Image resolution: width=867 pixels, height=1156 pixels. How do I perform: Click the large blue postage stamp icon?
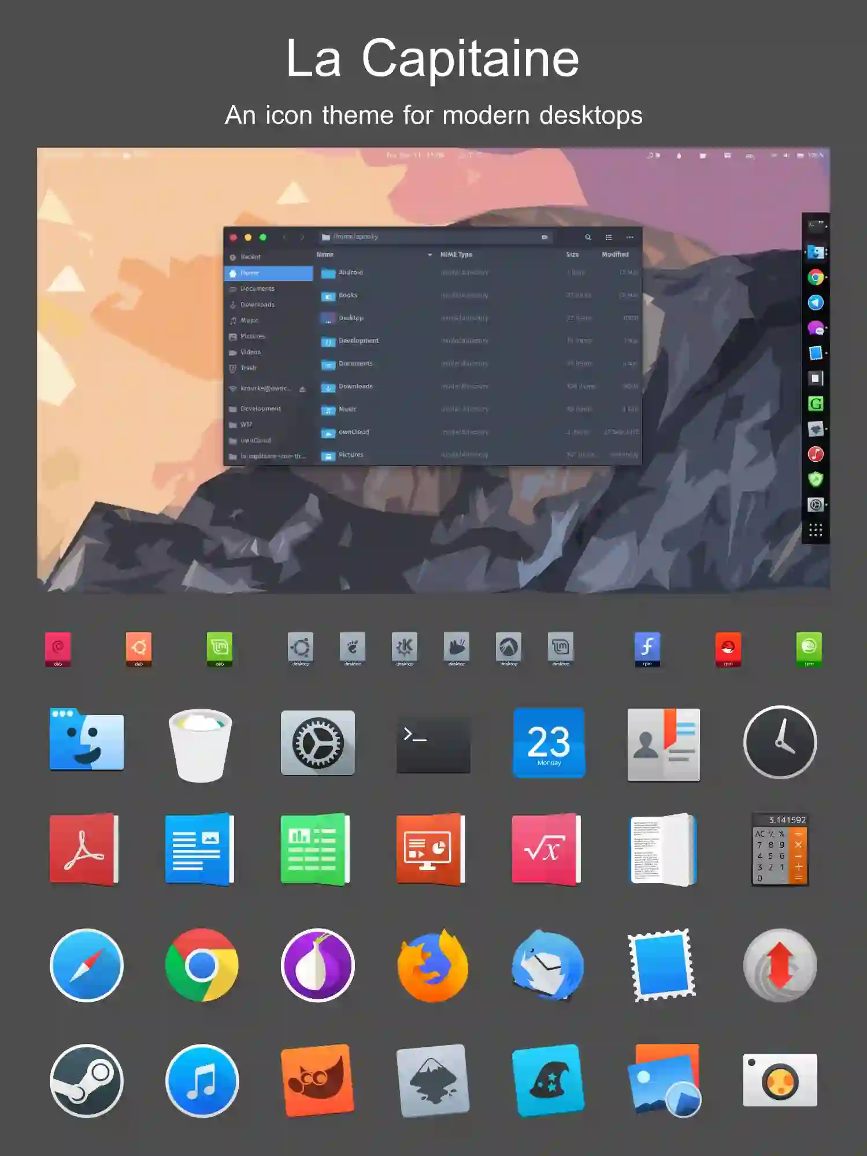(x=662, y=965)
